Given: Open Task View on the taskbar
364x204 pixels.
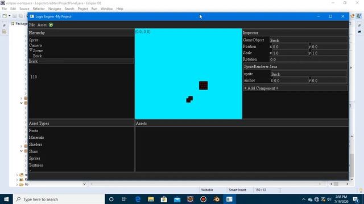Looking at the screenshot, I should [x=124, y=199].
